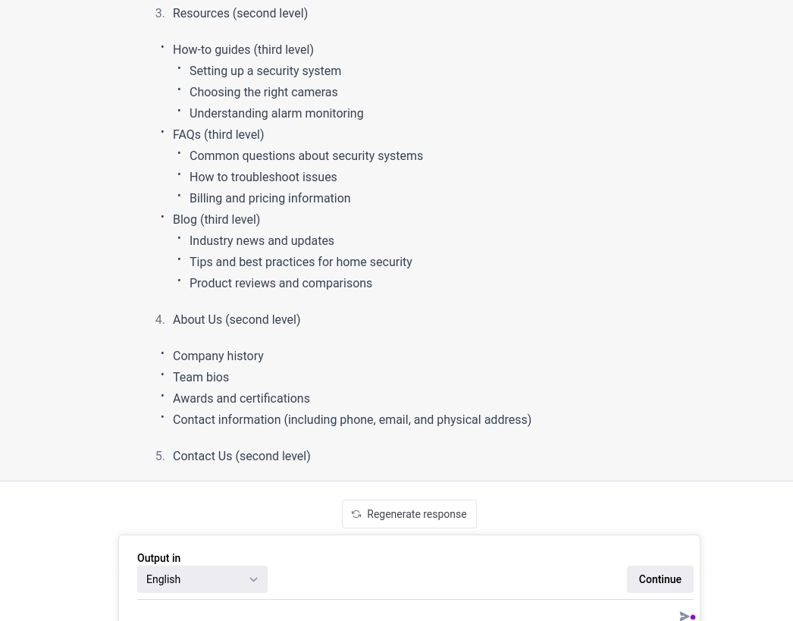
Task: Click 'Product reviews and comparisons' bullet
Action: point(281,284)
